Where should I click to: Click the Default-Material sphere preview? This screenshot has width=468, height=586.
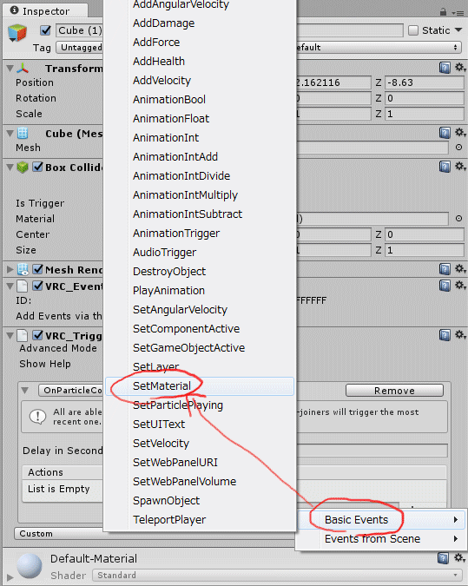30,566
